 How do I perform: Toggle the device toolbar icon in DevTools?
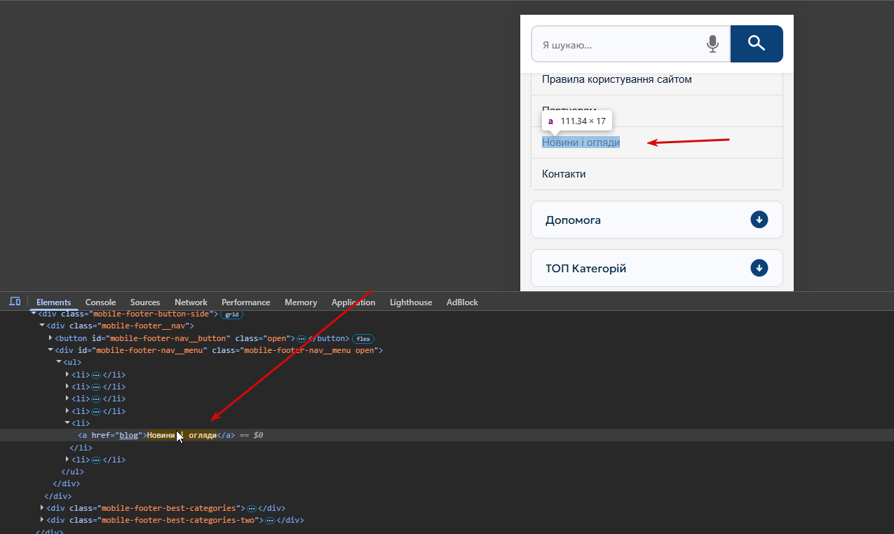pos(15,302)
